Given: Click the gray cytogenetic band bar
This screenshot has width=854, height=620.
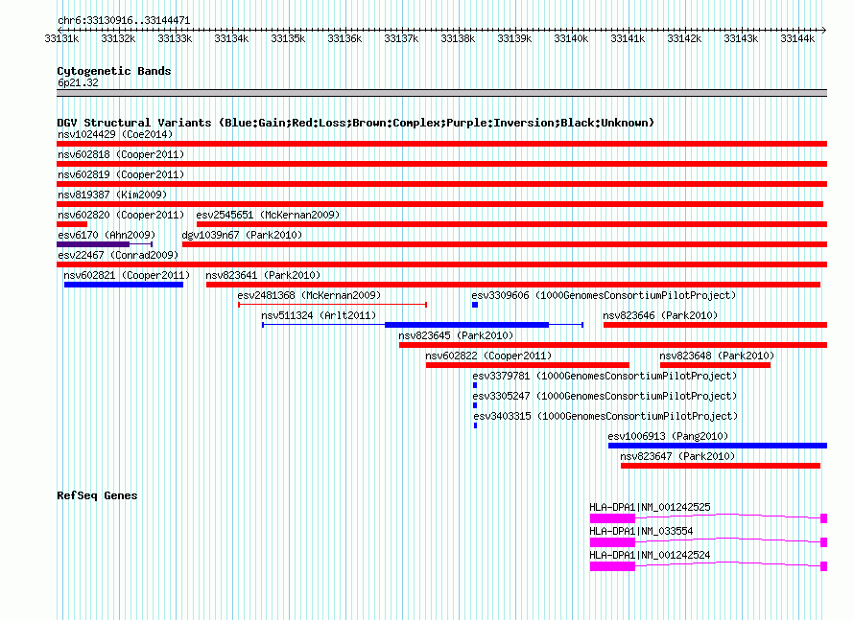Looking at the screenshot, I should click(x=441, y=93).
